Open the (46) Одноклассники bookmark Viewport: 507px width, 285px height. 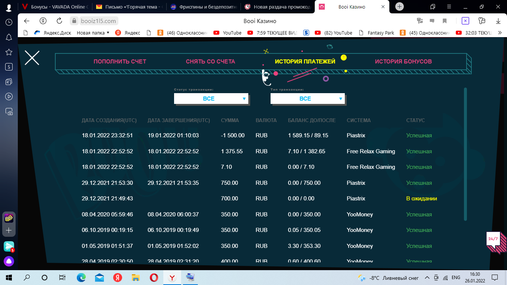click(182, 33)
